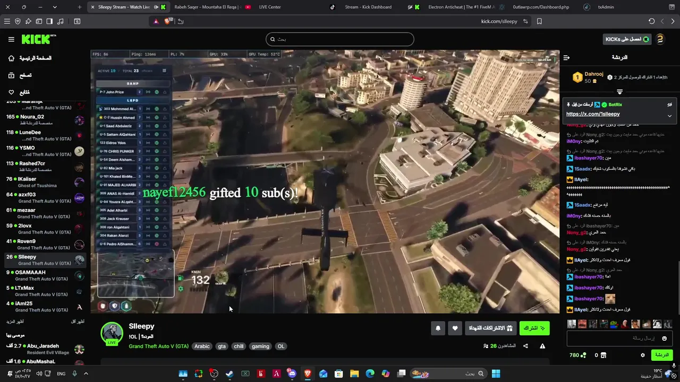Open site settings icon beside kick.com/slleepy
The image size is (680, 382).
click(x=525, y=21)
